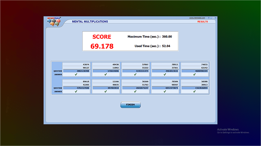The height and width of the screenshot is (146, 261).
Task: Select the operand 74032
Action: tap(204, 64)
